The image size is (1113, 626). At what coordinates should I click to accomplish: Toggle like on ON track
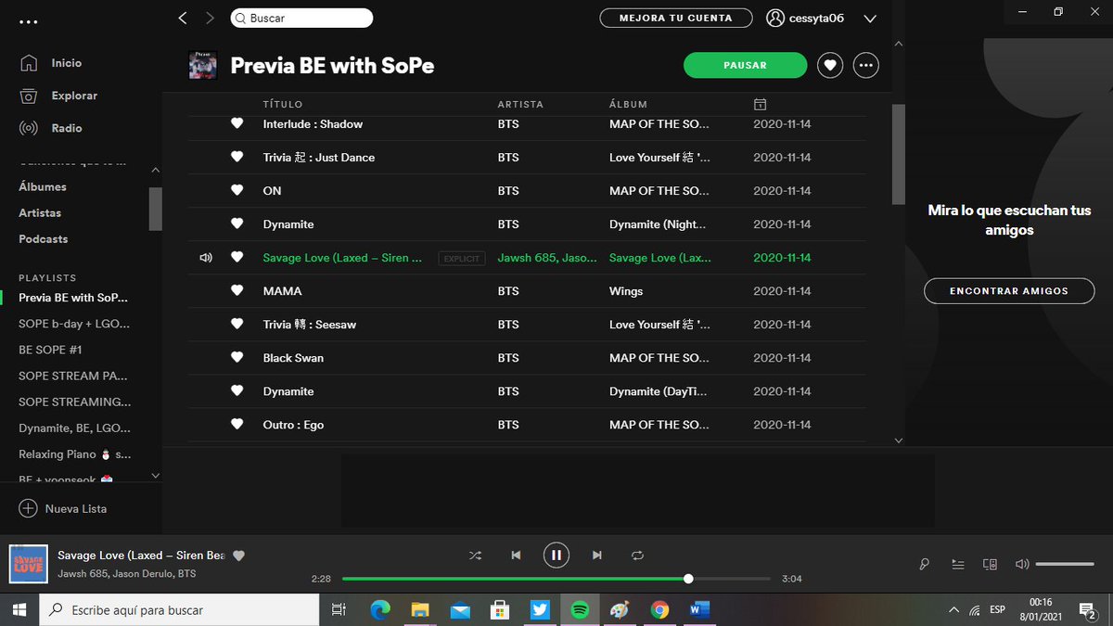pos(237,190)
